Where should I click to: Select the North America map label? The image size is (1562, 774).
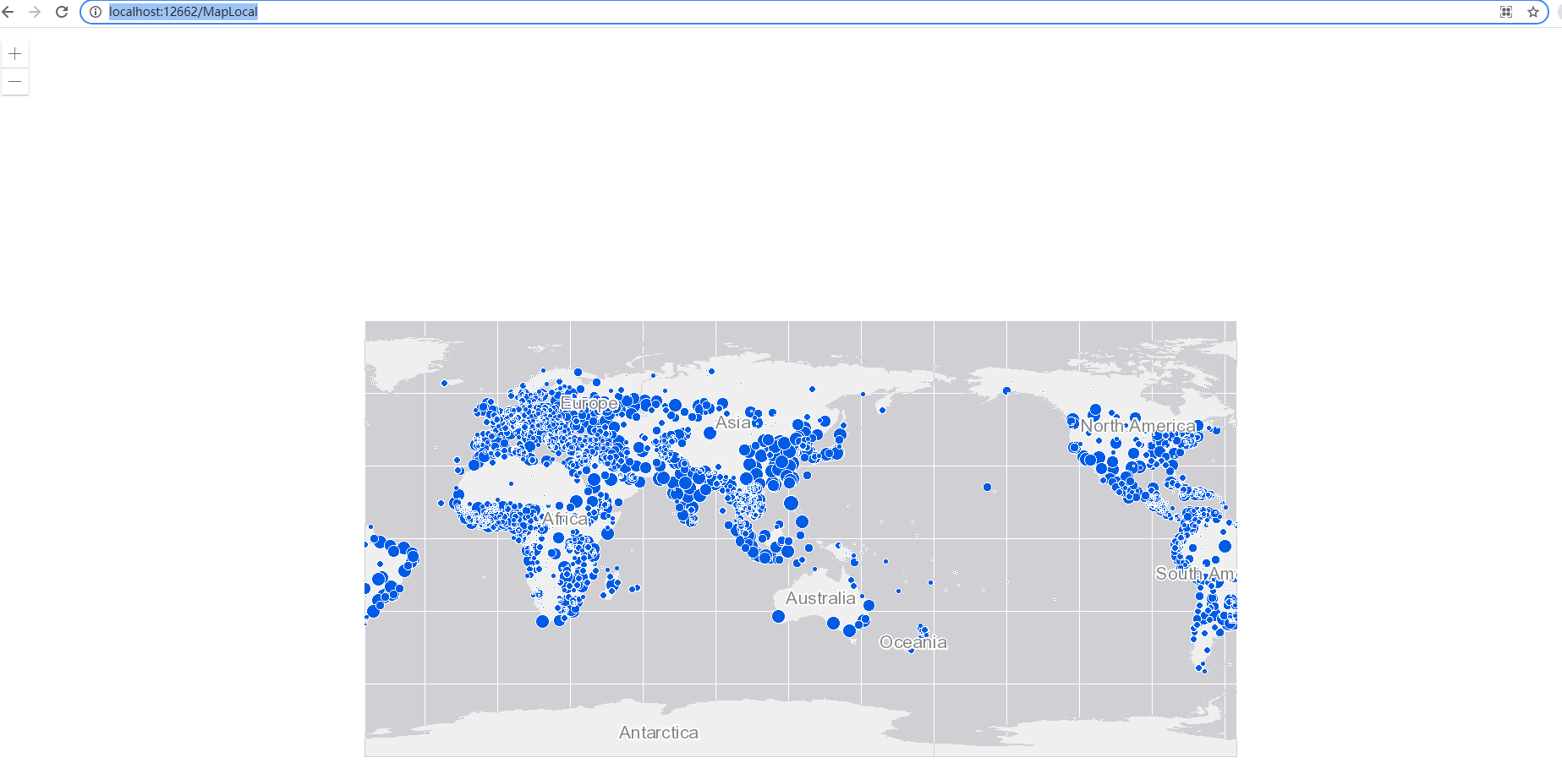click(x=1138, y=426)
